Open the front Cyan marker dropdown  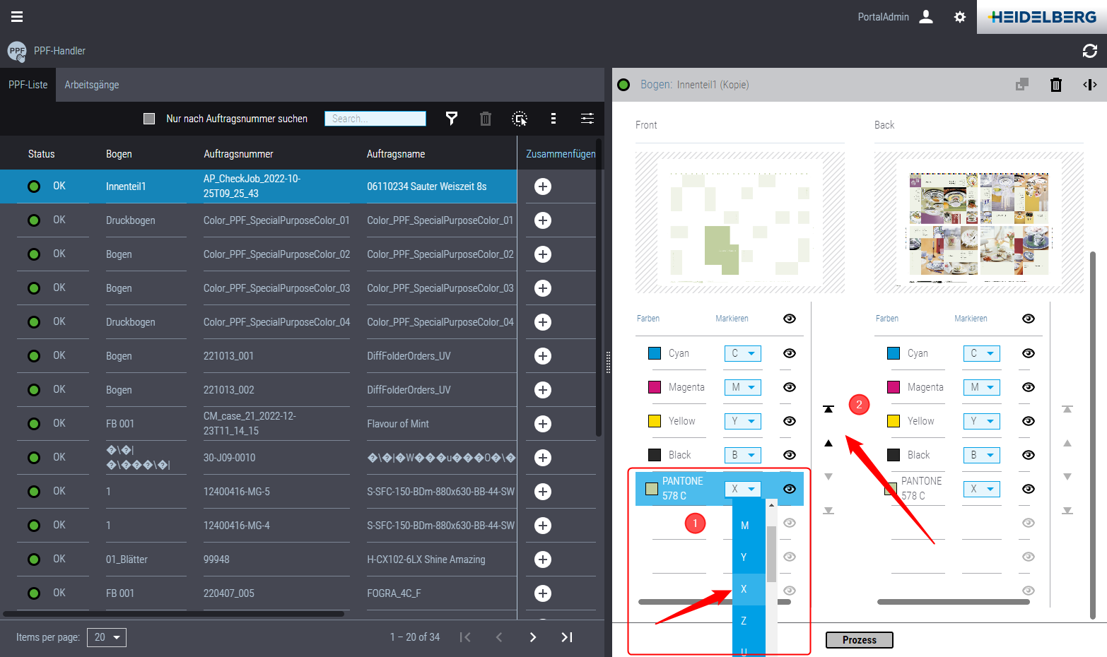[x=742, y=353]
